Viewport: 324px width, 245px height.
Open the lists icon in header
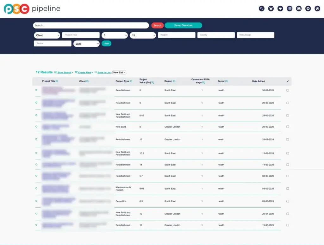point(290,9)
